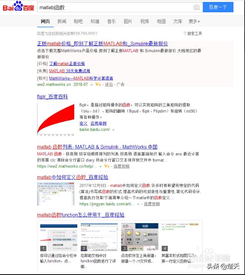245x275 pixels.
Task: Click the Baidu logo
Action: tap(18, 6)
